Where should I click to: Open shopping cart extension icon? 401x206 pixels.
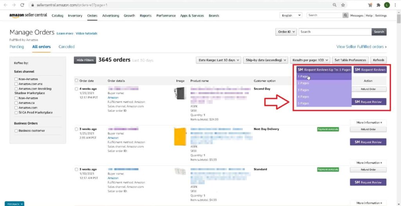click(370, 5)
